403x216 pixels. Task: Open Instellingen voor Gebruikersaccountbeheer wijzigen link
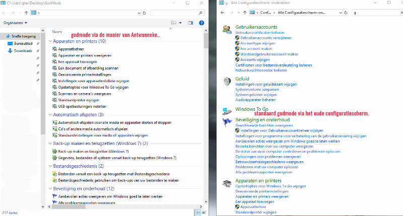click(282, 130)
